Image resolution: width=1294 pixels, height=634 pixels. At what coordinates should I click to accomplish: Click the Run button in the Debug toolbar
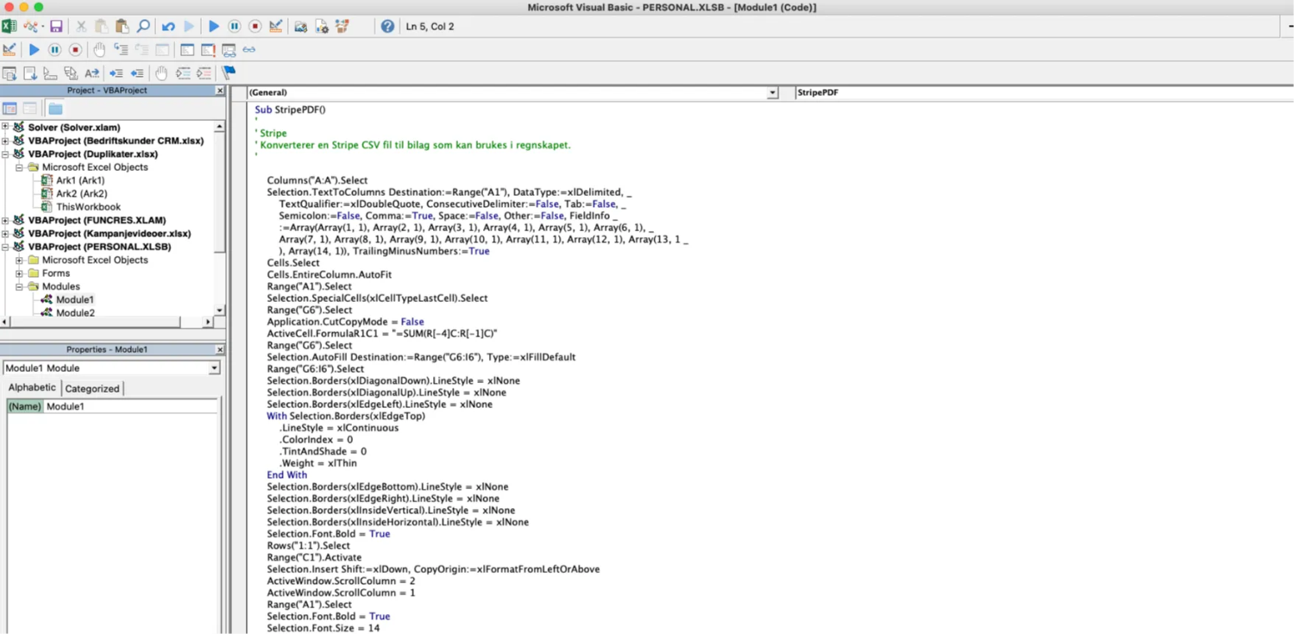coord(35,50)
